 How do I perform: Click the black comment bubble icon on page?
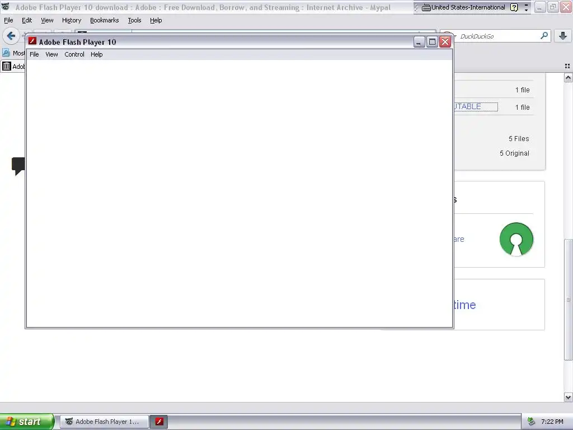click(18, 166)
